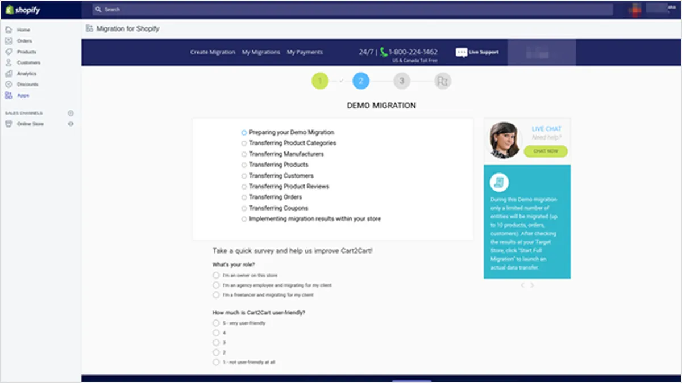View Online Store via eye icon

(70, 124)
